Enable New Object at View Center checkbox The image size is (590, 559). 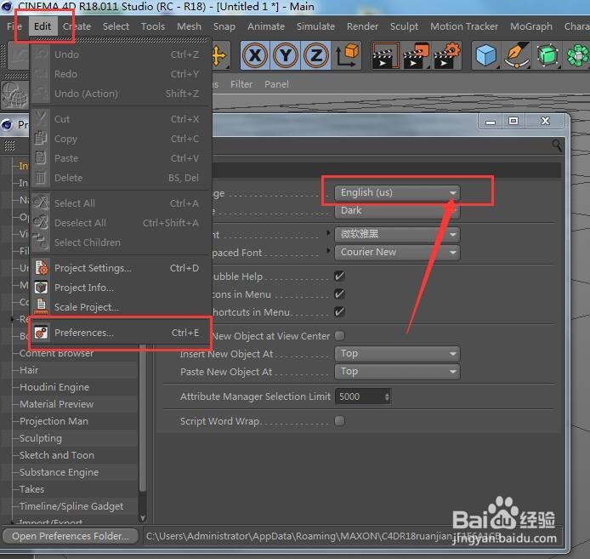pyautogui.click(x=339, y=335)
